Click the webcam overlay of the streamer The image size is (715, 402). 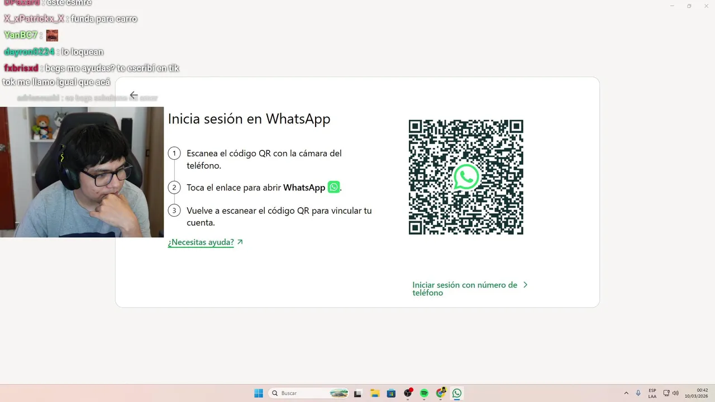[x=82, y=172]
